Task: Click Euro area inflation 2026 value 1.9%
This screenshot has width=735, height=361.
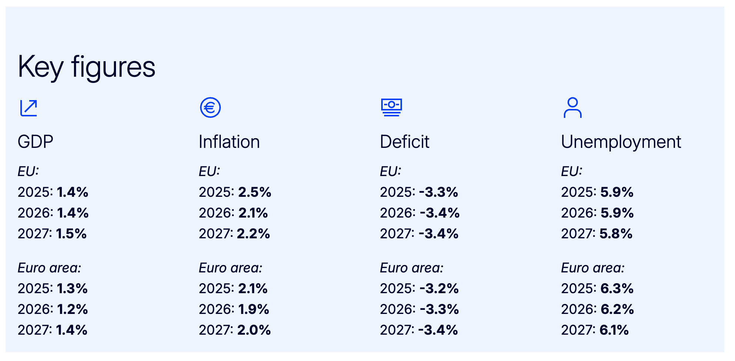Action: pos(254,309)
